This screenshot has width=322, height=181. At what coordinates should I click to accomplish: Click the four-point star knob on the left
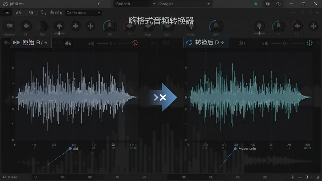tap(75, 26)
